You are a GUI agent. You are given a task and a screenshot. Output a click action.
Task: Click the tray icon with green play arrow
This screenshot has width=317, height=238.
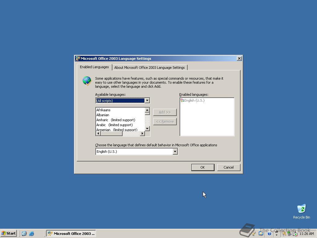coord(295,234)
